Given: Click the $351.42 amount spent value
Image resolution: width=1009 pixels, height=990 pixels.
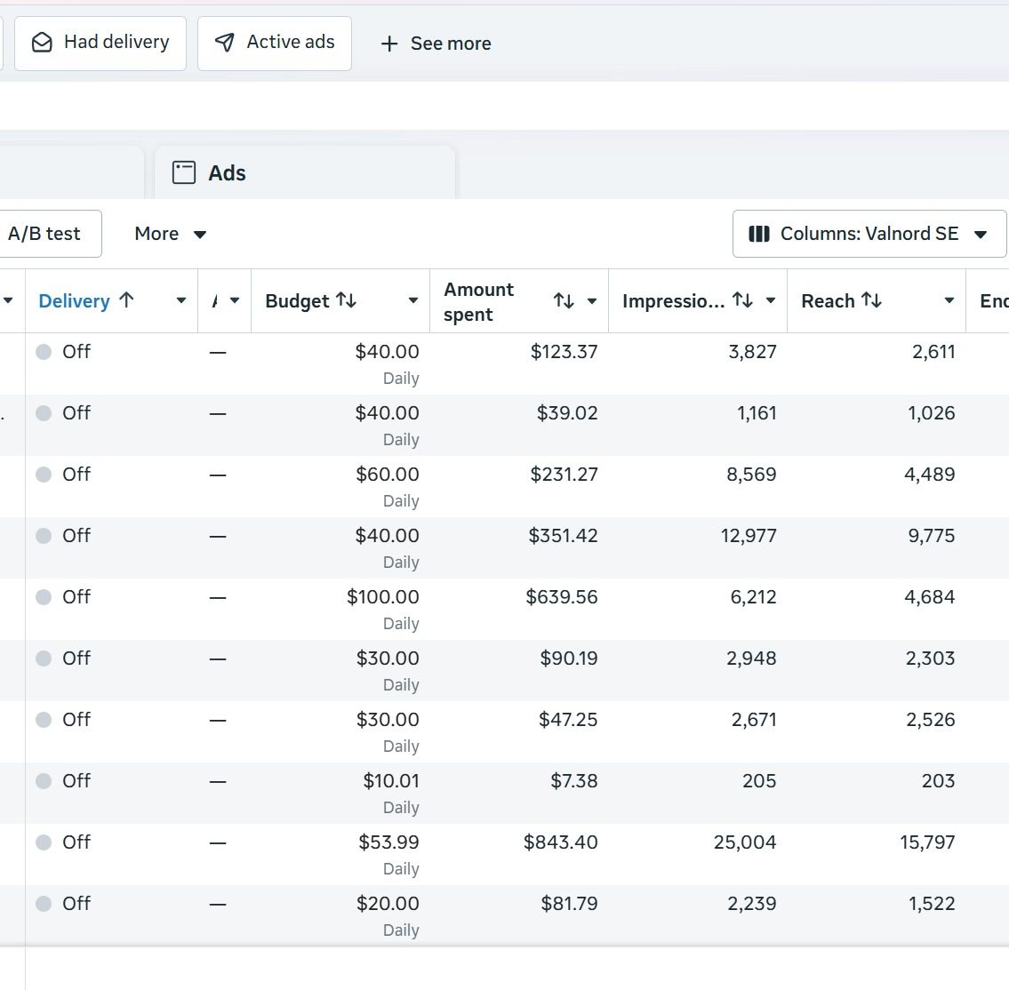Looking at the screenshot, I should pos(563,536).
